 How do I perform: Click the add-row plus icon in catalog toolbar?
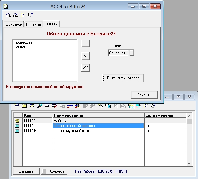click(x=47, y=106)
